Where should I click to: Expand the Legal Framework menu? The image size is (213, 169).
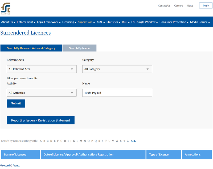tap(49, 22)
